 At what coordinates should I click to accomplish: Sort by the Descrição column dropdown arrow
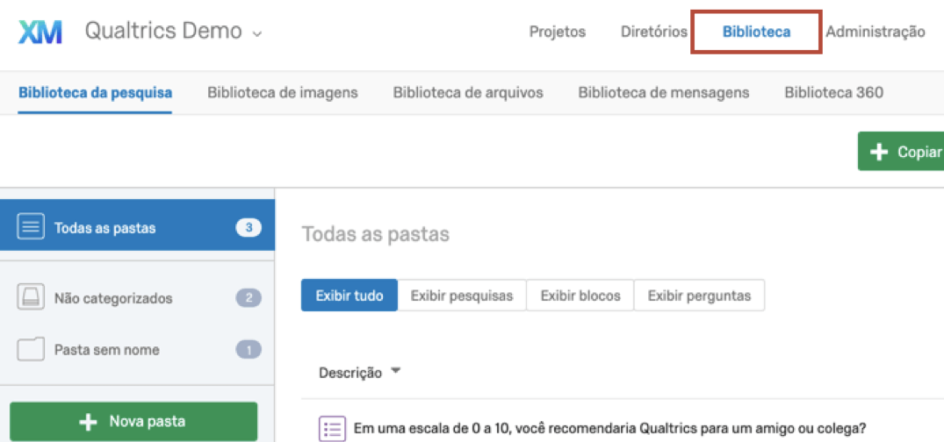click(x=395, y=372)
